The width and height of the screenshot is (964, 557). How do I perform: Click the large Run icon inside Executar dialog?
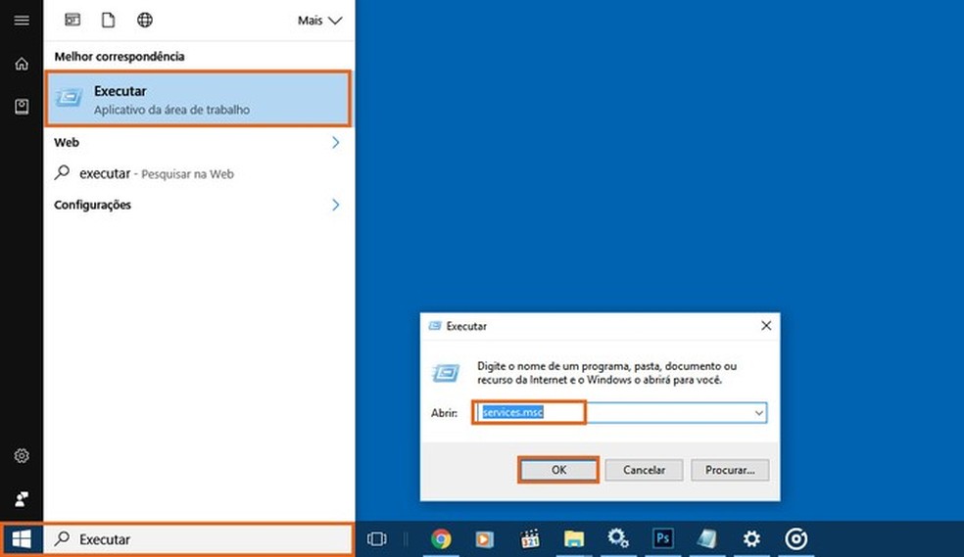coord(446,372)
